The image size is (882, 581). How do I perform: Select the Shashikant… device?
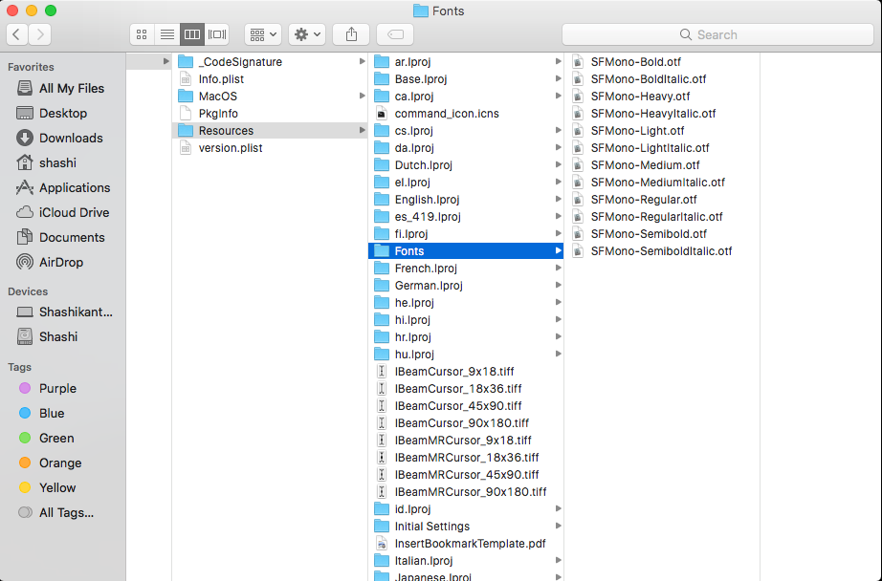[x=65, y=312]
